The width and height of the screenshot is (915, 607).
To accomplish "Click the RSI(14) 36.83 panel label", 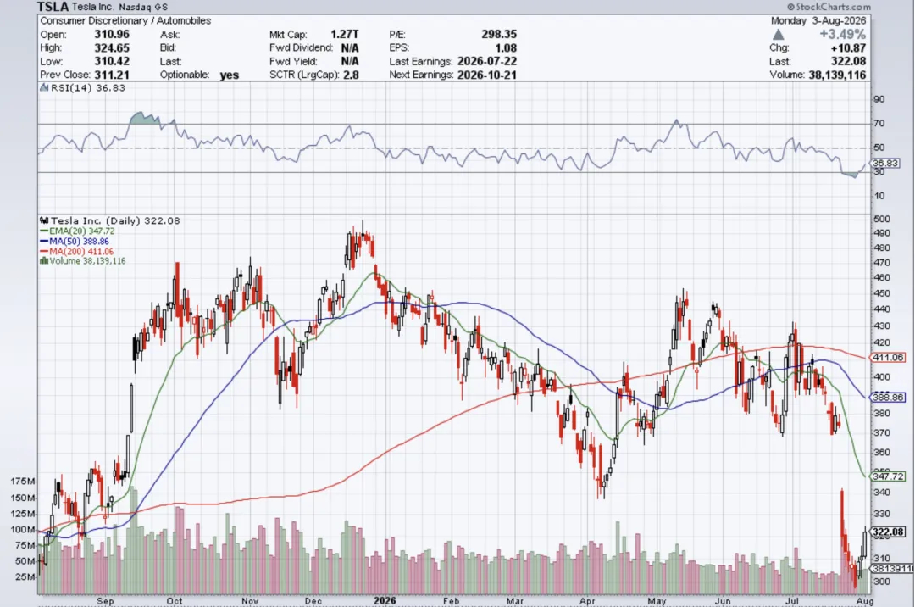I will (87, 87).
